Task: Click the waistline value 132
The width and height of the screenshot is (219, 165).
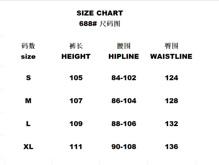Action: coord(171,124)
